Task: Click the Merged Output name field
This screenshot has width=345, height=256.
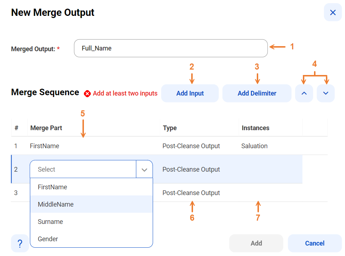Action: [x=171, y=48]
